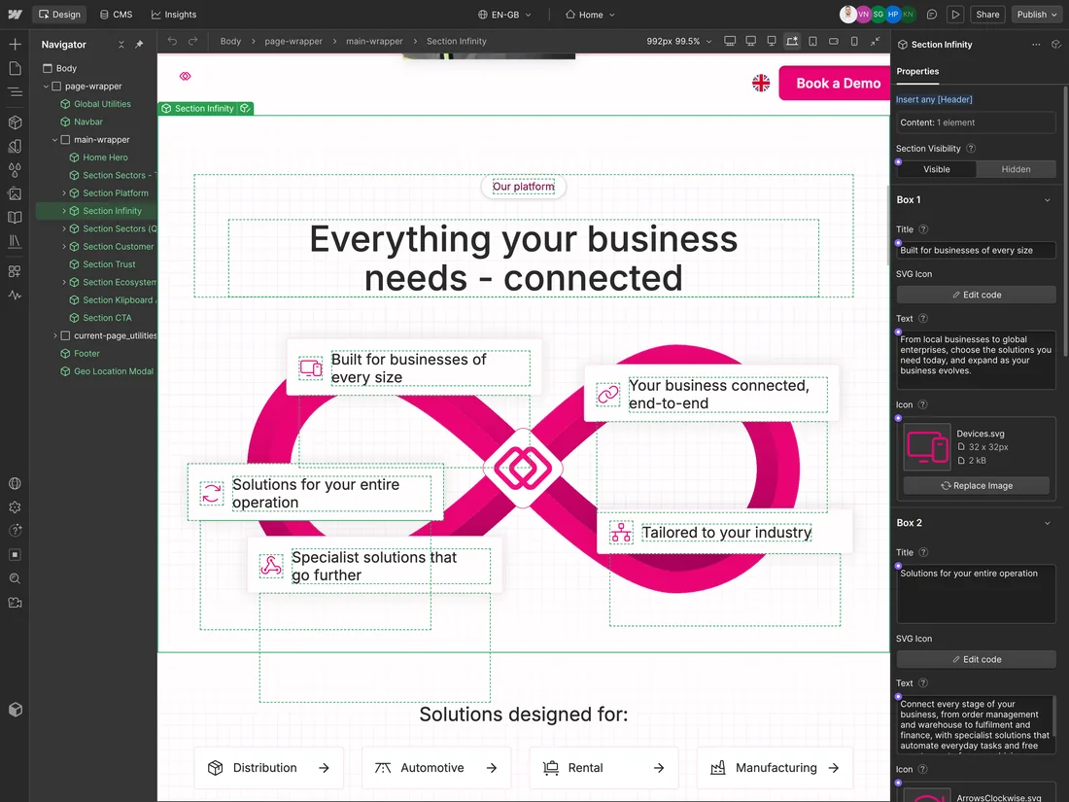The height and width of the screenshot is (802, 1069).
Task: Open the Interactions pulse icon in sidebar
Action: point(15,296)
